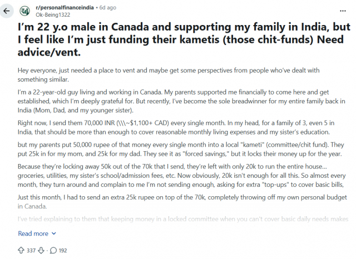Click the 337 vote count
The height and width of the screenshot is (259, 356).
31,250
